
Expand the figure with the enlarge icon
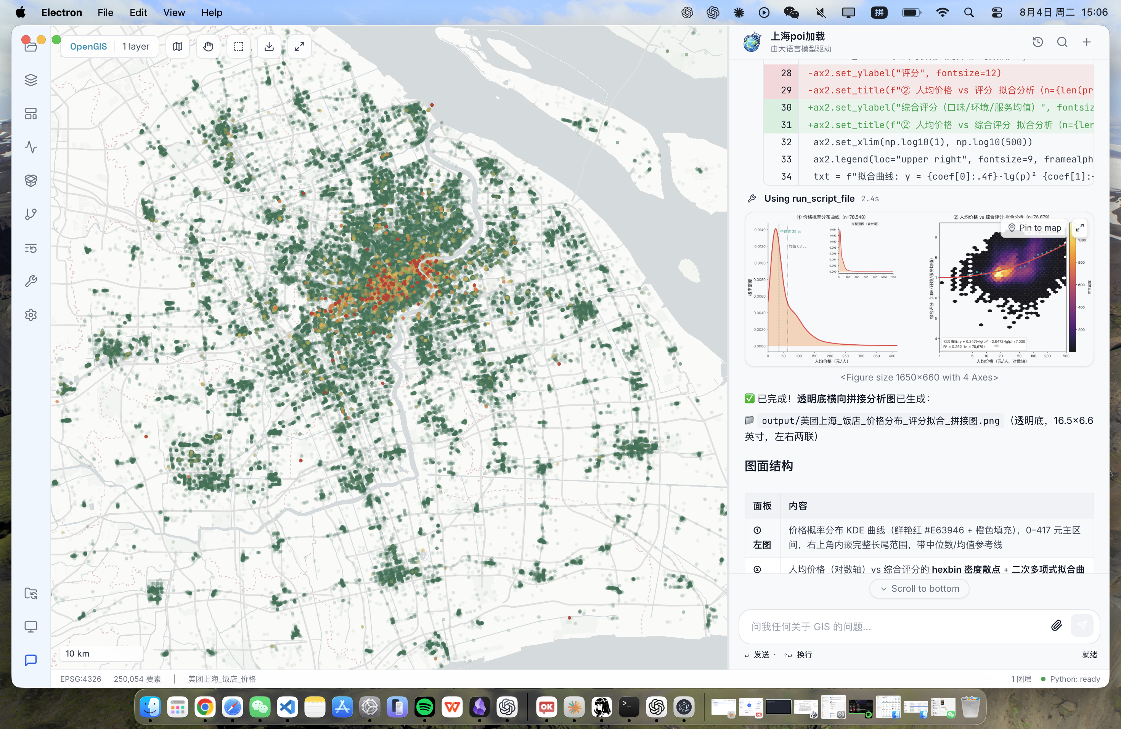click(1079, 228)
